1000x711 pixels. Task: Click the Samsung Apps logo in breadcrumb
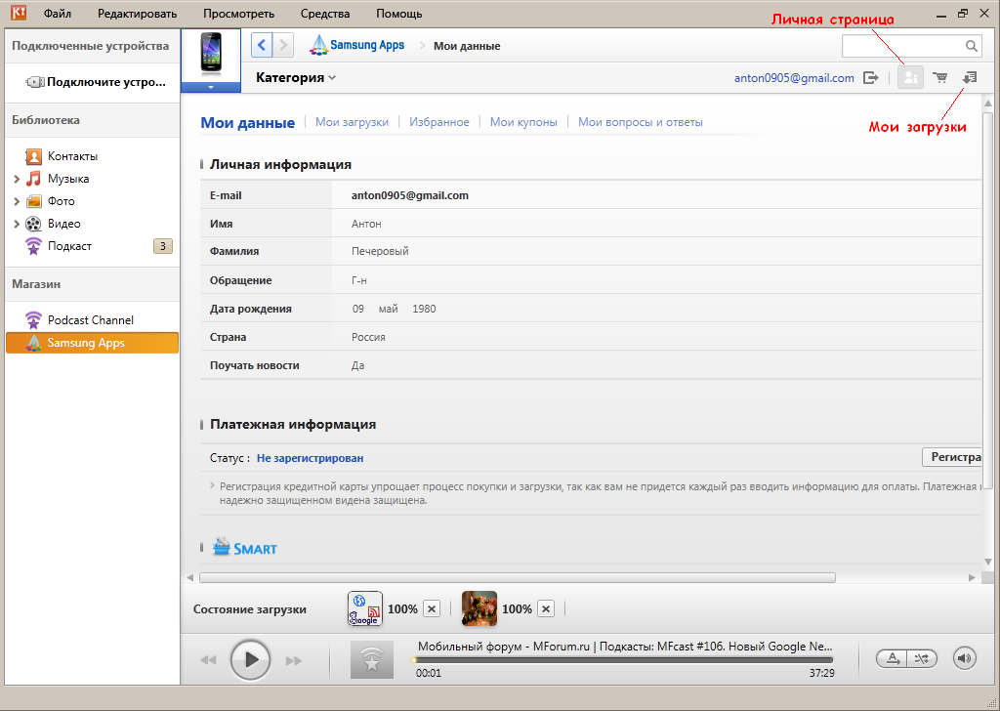point(356,45)
